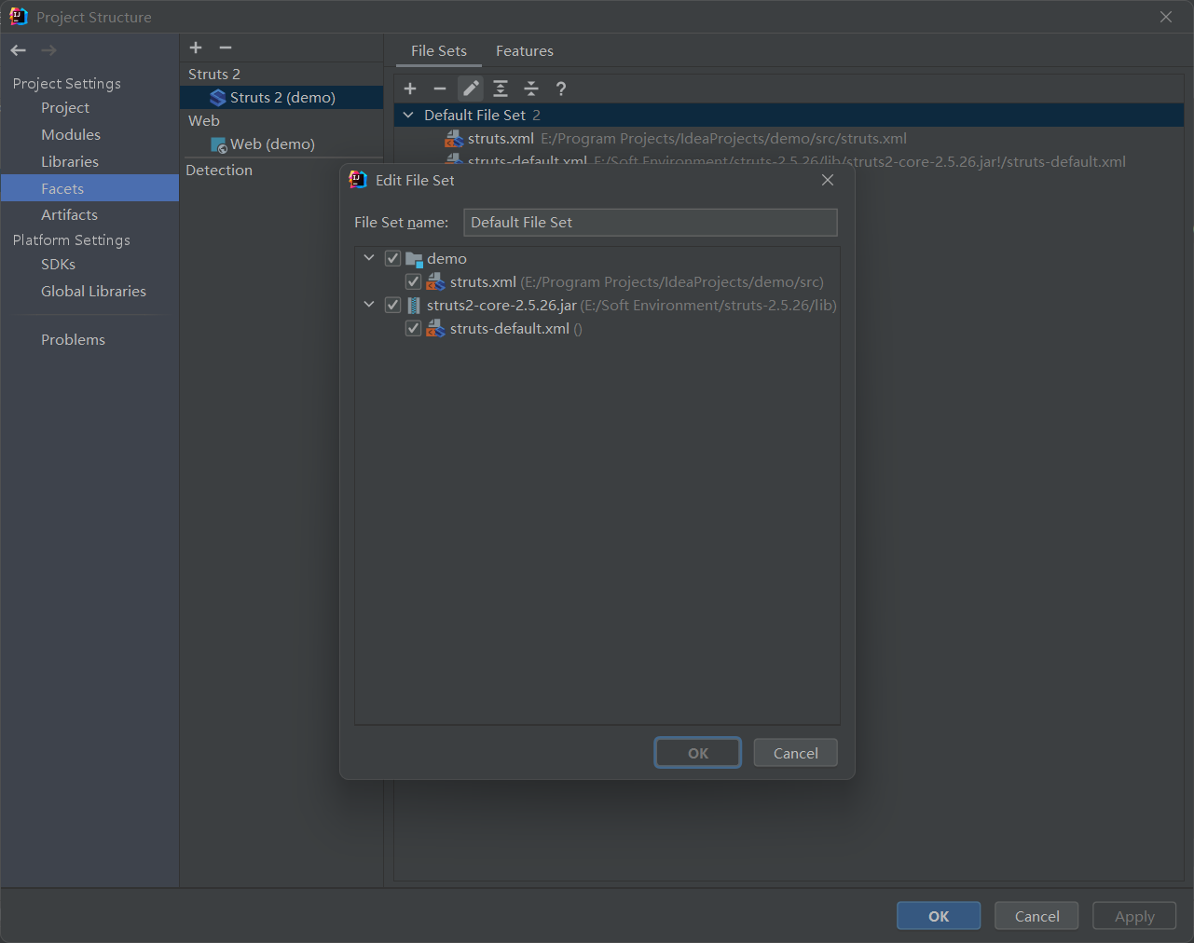Open Artifacts settings page
This screenshot has width=1194, height=943.
69,215
